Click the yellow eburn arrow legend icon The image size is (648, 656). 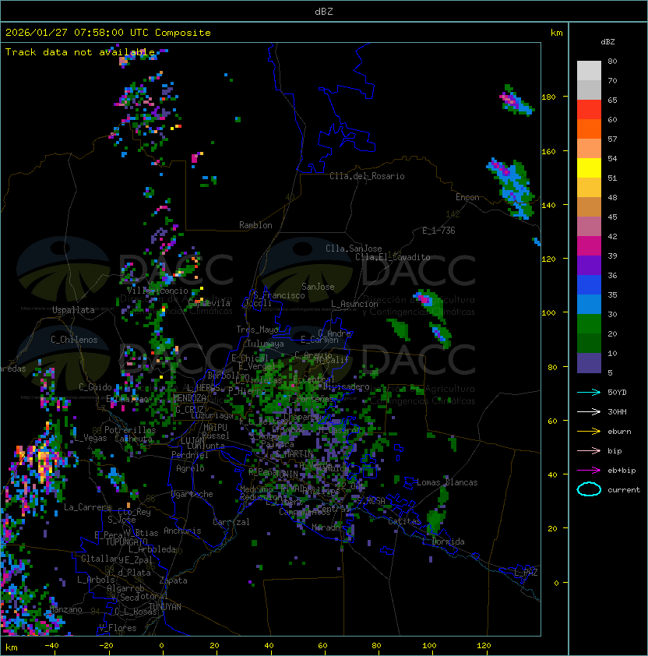point(589,432)
